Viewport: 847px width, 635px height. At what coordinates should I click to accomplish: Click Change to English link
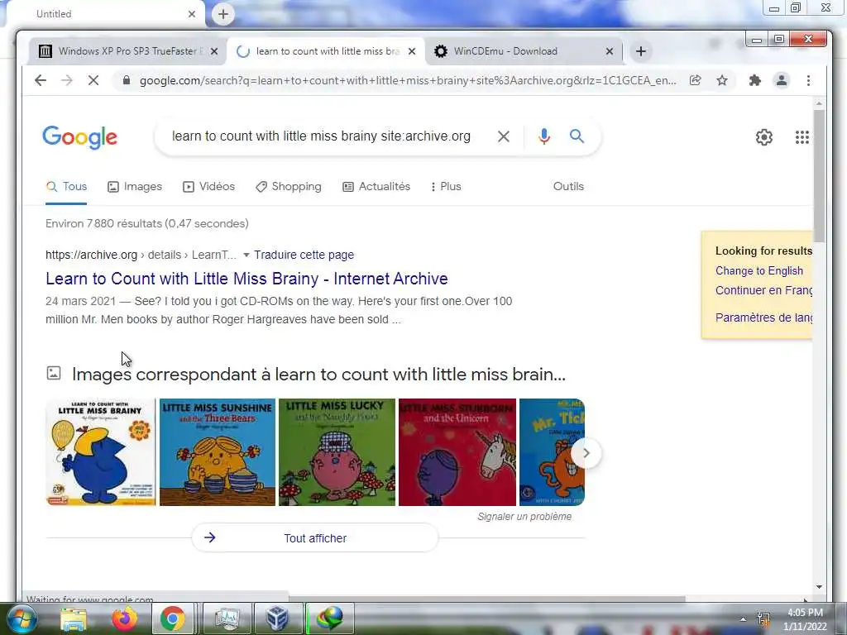pos(759,270)
